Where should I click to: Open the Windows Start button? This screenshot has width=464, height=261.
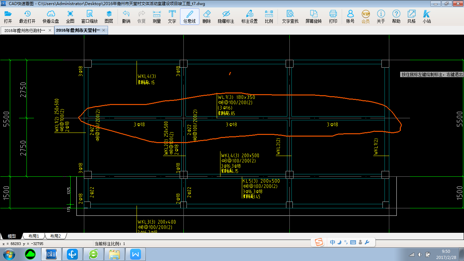point(8,254)
